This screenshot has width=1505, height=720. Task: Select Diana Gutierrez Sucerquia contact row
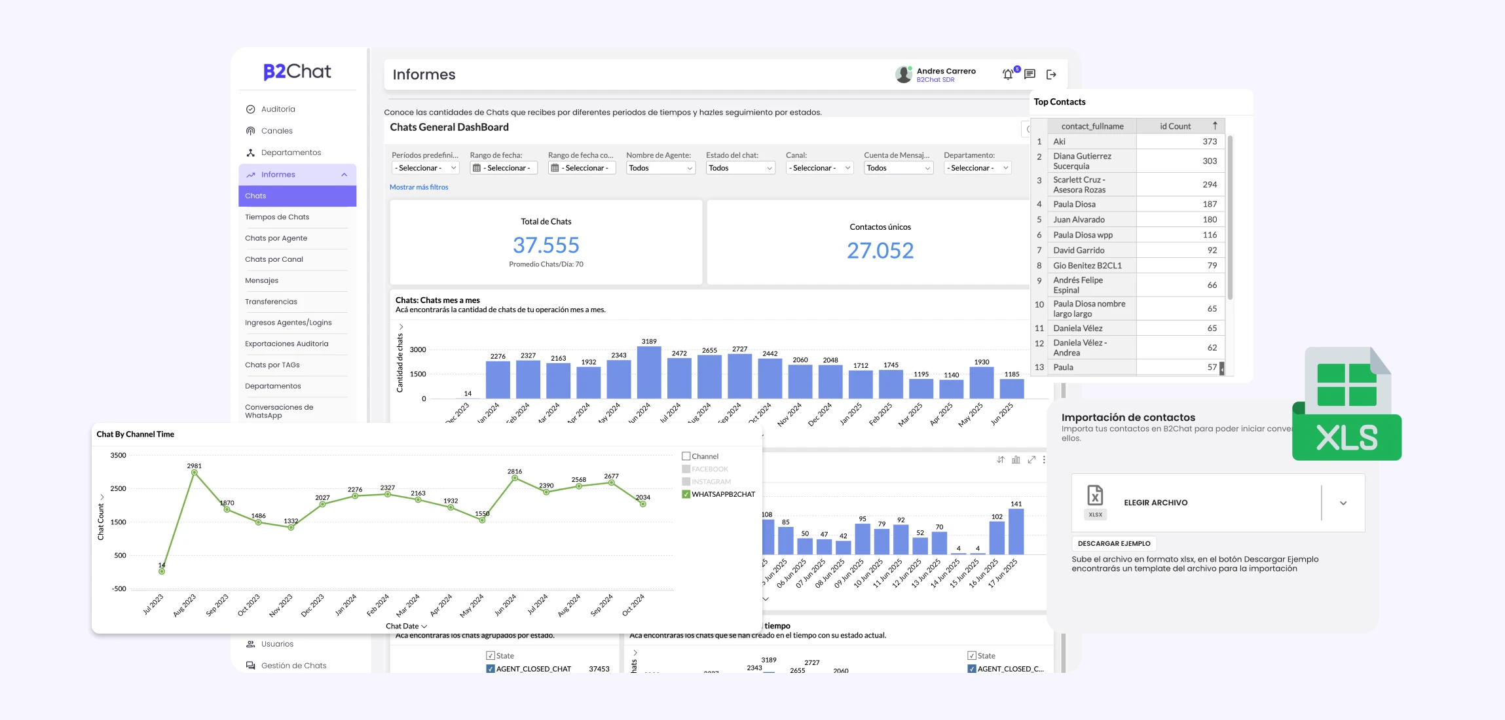point(1129,161)
